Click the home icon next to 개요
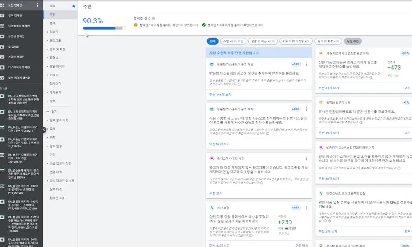This screenshot has width=412, height=247. click(x=73, y=6)
